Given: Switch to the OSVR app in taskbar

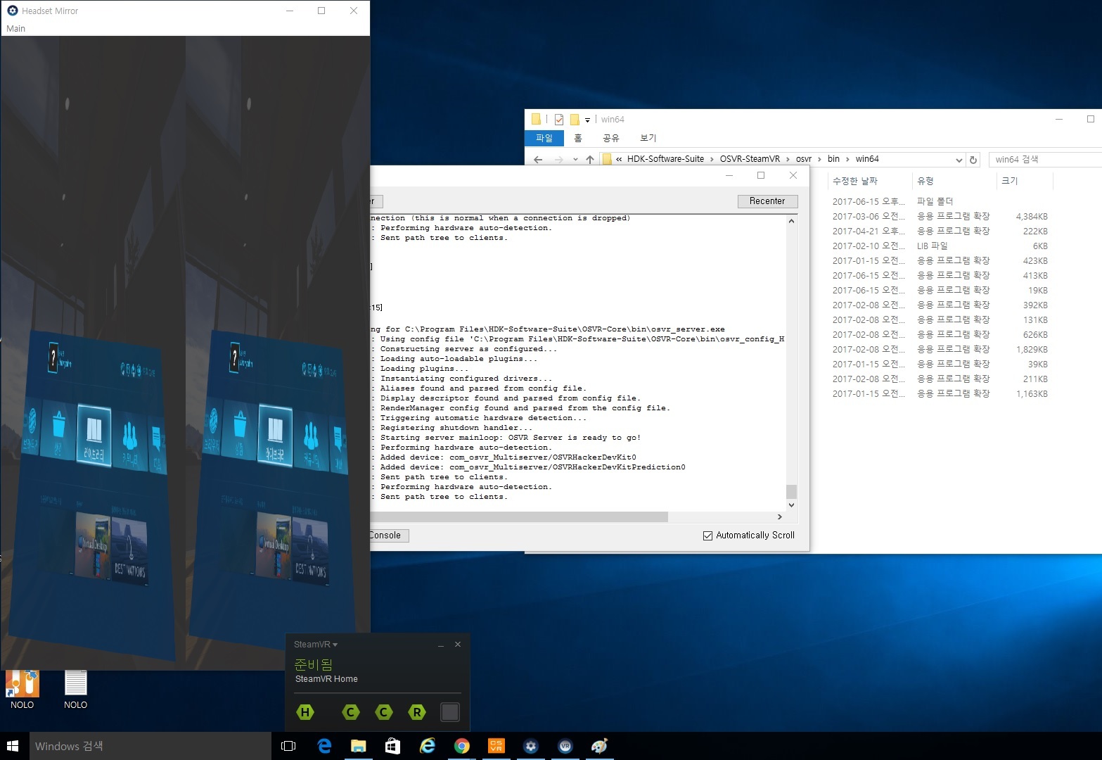Looking at the screenshot, I should [x=496, y=746].
